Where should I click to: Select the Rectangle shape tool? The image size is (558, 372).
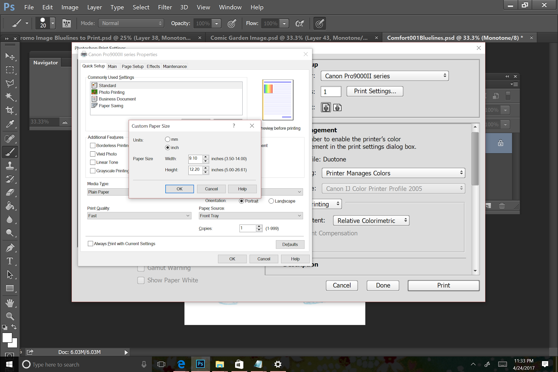point(10,288)
